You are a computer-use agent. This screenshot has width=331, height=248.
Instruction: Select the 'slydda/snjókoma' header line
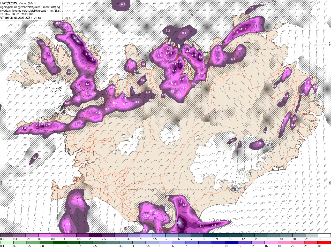tap(31, 11)
